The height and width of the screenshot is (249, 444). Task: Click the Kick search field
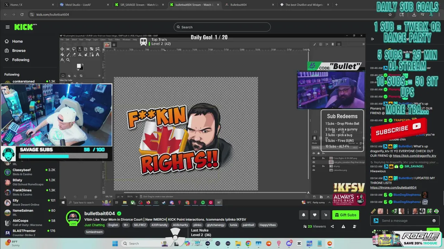click(222, 27)
